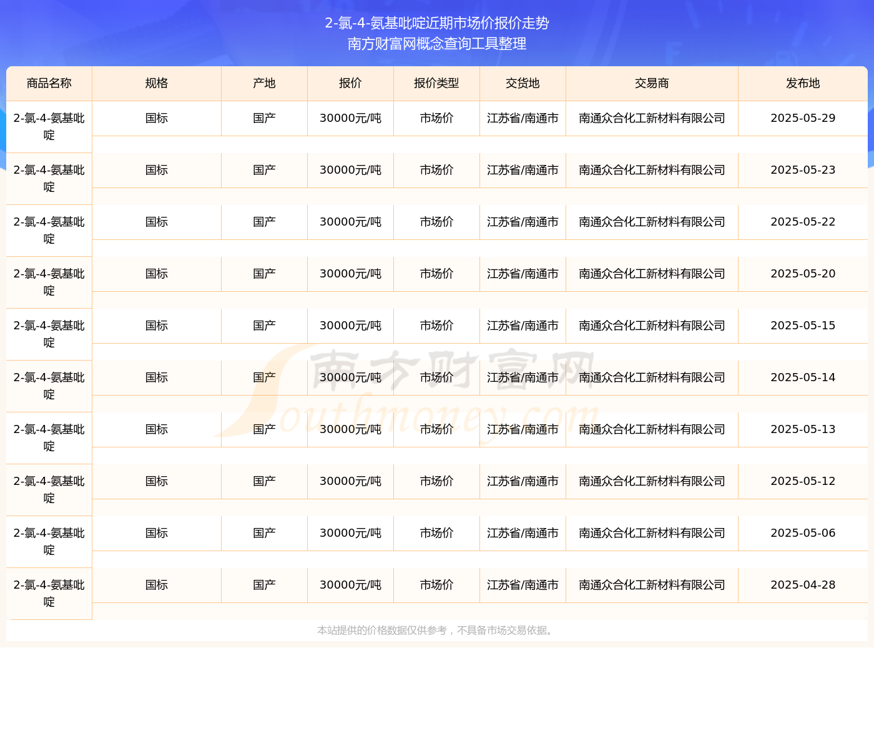
Task: Select the date cell 2025-05-29
Action: [803, 118]
